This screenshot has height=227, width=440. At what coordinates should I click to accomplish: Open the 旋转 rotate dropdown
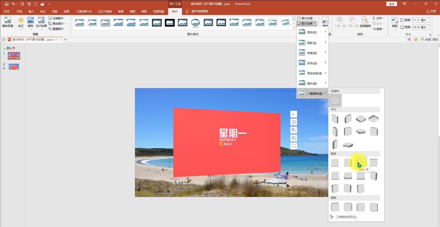[x=379, y=29]
